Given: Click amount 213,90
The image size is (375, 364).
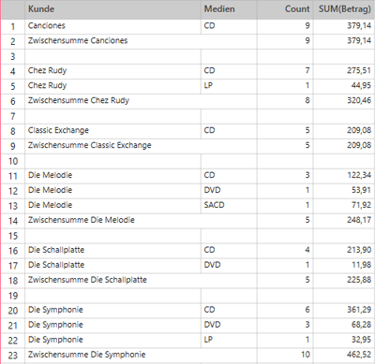Looking at the screenshot, I should [344, 251].
